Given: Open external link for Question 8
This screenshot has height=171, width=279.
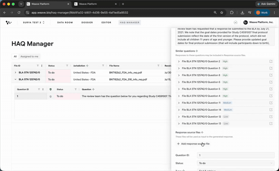Looking at the screenshot, I should click(271, 75).
